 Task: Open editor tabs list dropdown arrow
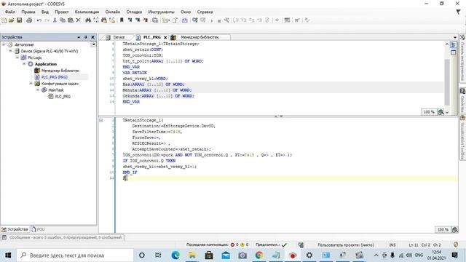[454, 37]
